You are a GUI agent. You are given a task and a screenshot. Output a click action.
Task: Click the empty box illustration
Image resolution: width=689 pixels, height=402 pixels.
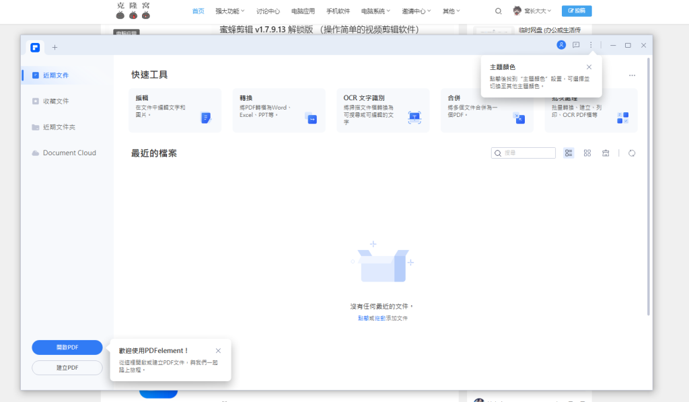pyautogui.click(x=383, y=262)
